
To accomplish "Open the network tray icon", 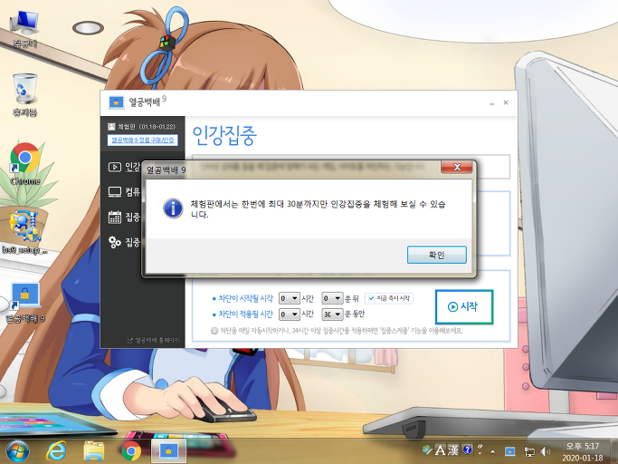I will click(529, 451).
